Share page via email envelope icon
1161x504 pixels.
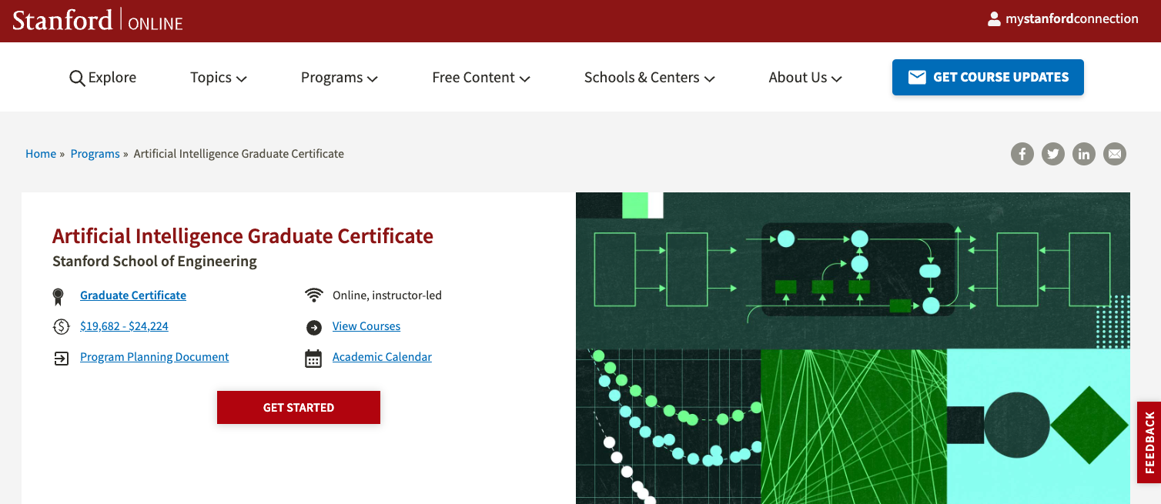click(1114, 154)
